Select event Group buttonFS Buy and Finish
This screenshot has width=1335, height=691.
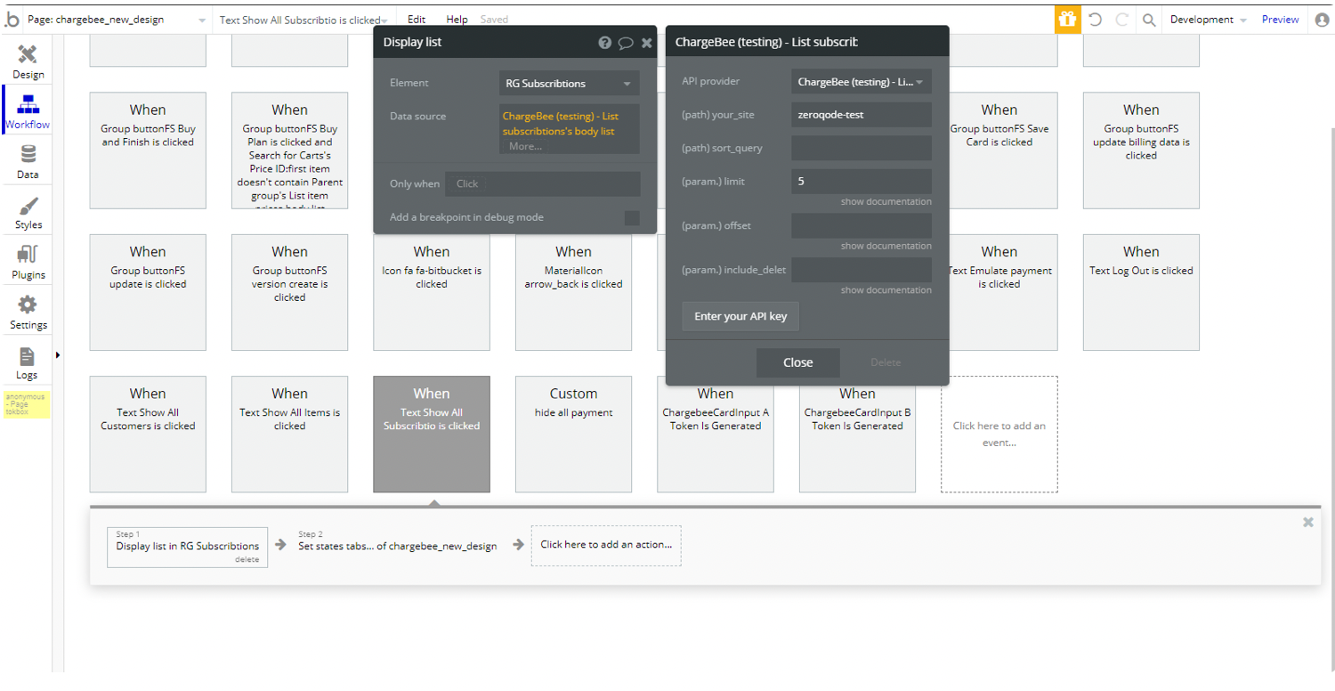point(148,150)
